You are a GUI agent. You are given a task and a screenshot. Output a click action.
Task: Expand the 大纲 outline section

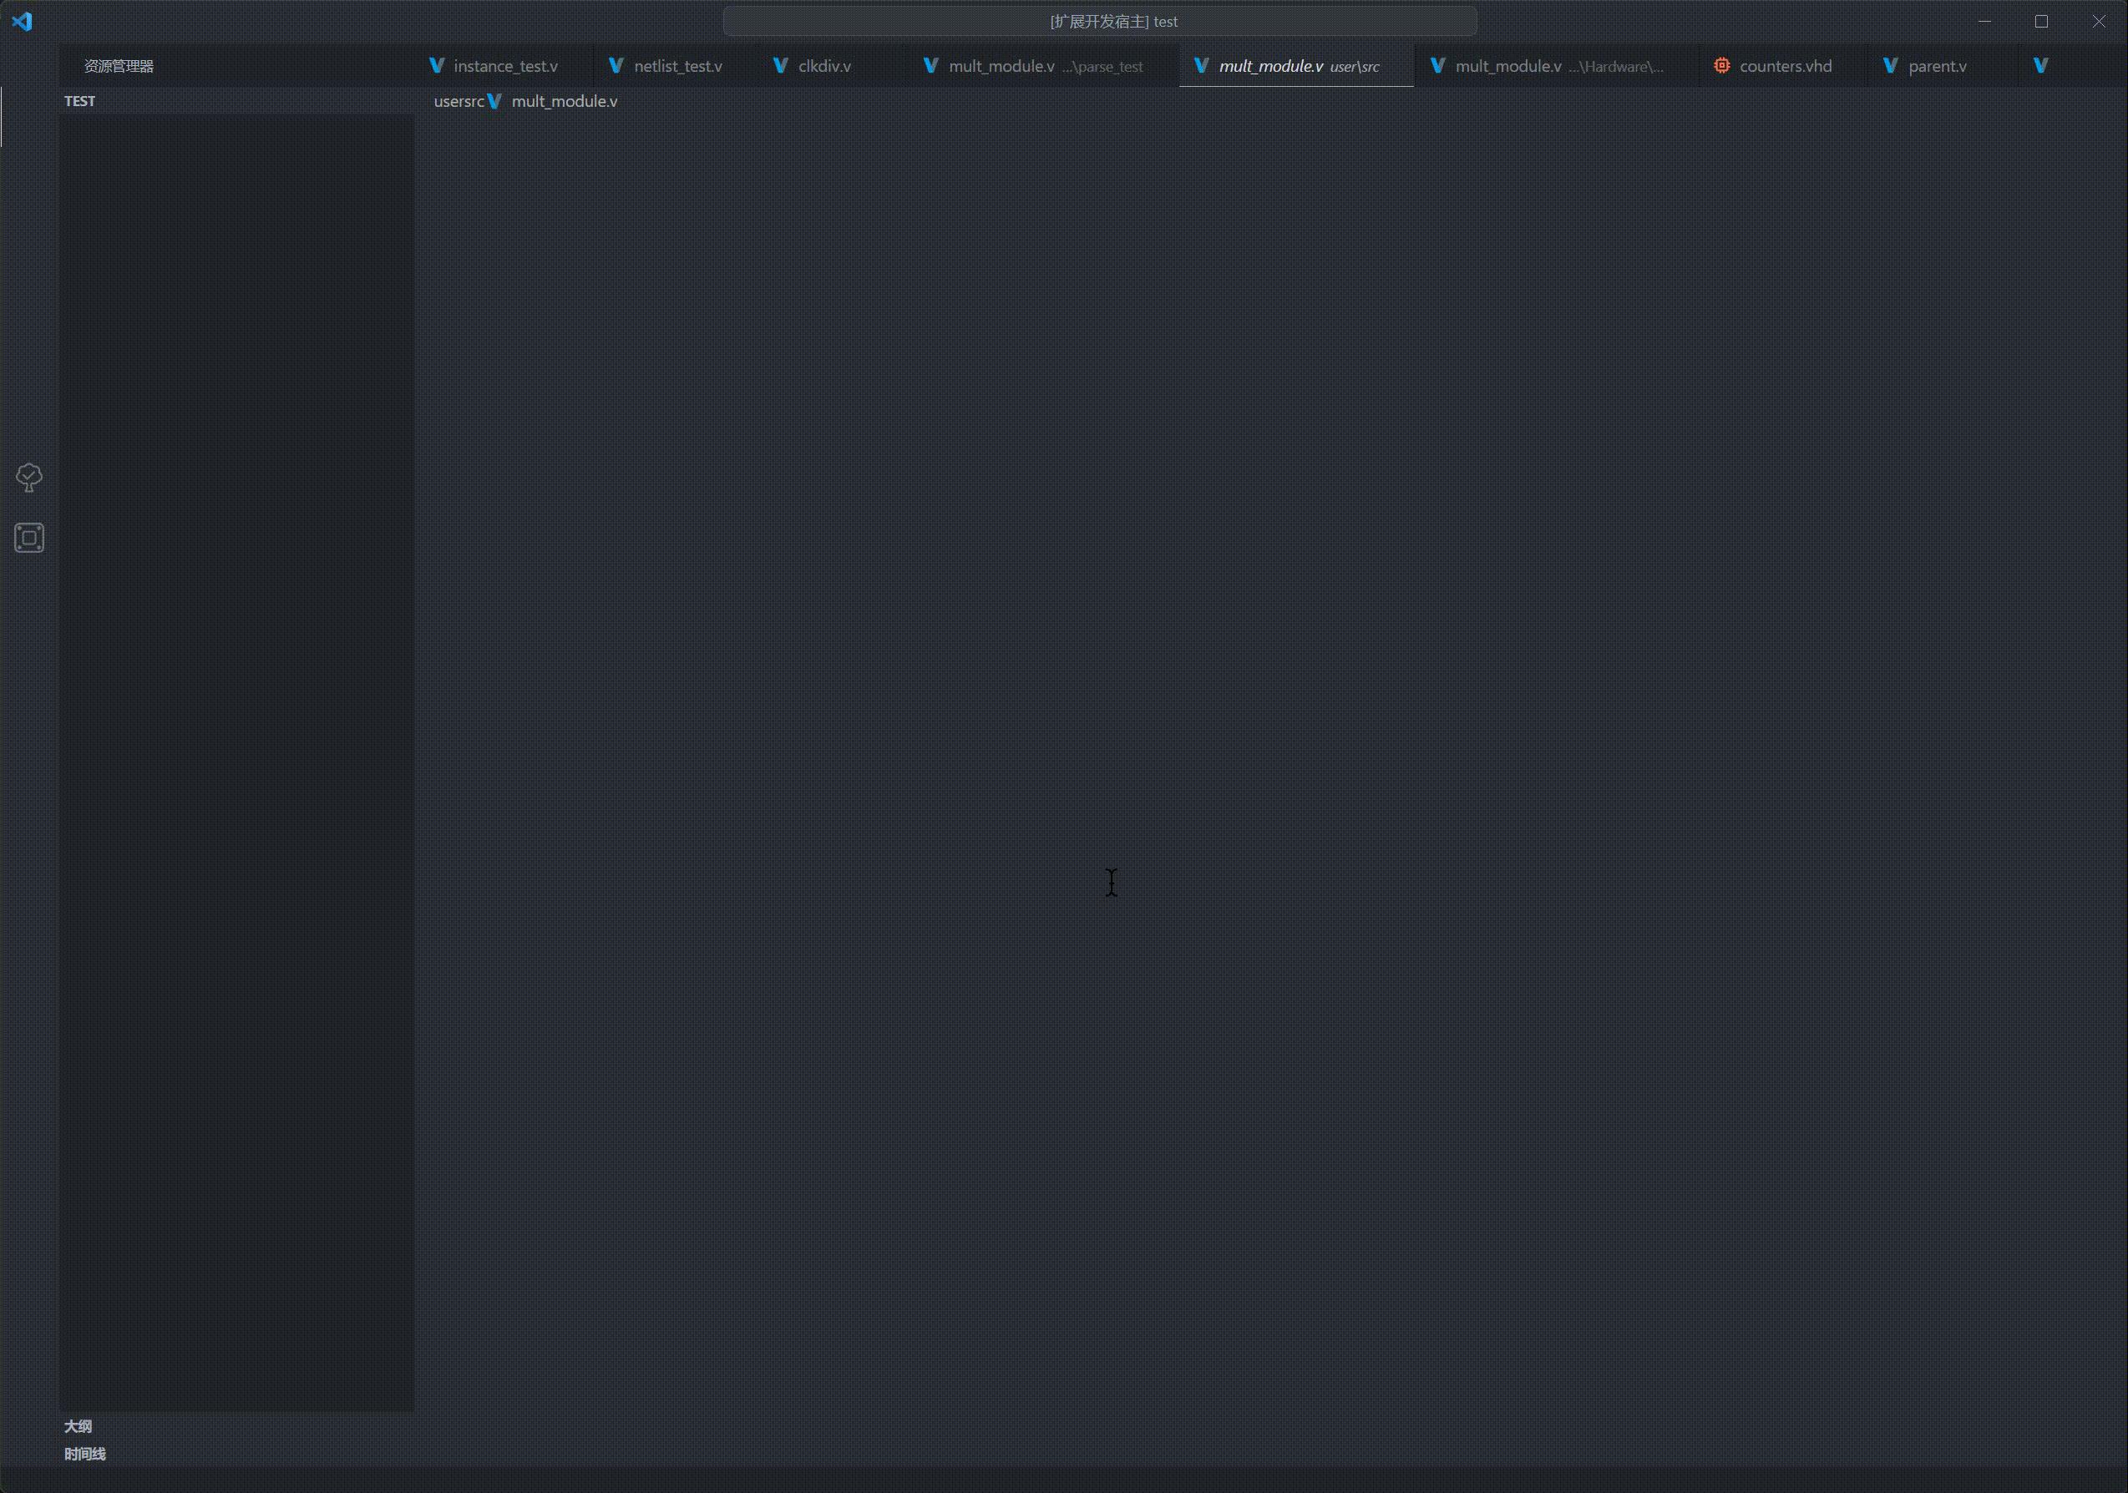(78, 1426)
